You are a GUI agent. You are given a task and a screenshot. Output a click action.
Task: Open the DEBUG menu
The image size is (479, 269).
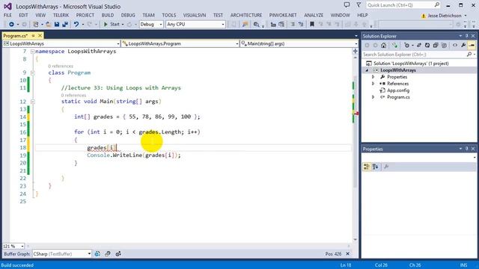[x=128, y=15]
